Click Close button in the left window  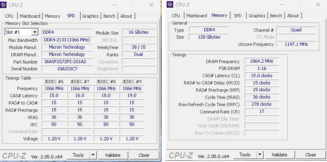144,155
